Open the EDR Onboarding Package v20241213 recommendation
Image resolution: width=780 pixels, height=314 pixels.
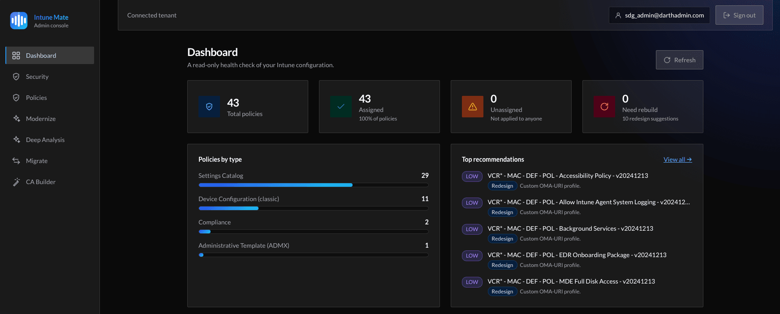coord(577,255)
